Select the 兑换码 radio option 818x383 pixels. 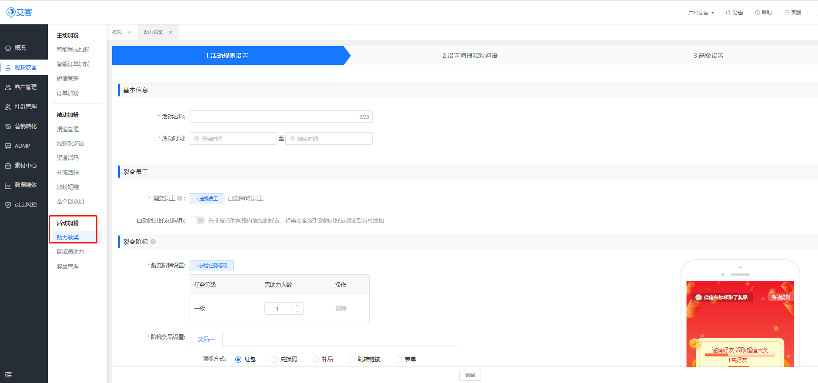pos(274,360)
